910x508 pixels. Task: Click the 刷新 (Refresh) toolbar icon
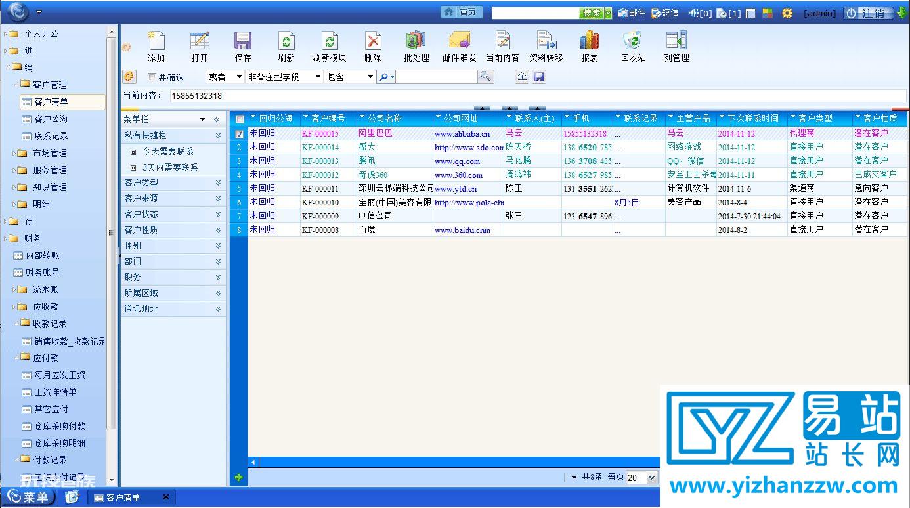pyautogui.click(x=286, y=41)
